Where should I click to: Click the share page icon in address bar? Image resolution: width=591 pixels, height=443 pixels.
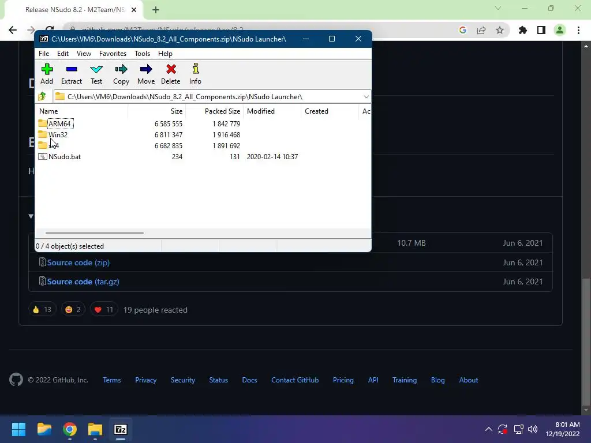coord(481,30)
